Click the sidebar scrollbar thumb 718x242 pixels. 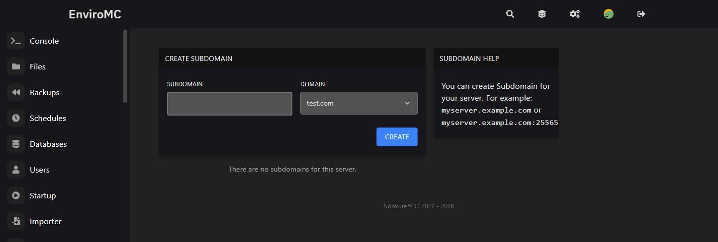click(125, 66)
